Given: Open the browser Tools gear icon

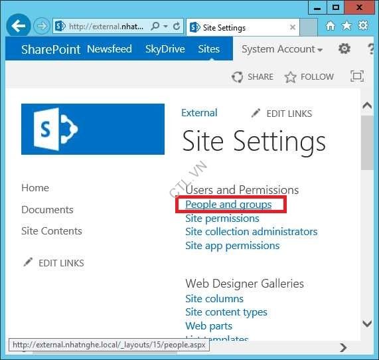Looking at the screenshot, I should click(x=362, y=25).
